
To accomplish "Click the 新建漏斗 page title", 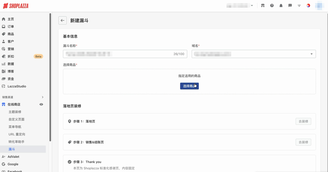I will coord(79,20).
